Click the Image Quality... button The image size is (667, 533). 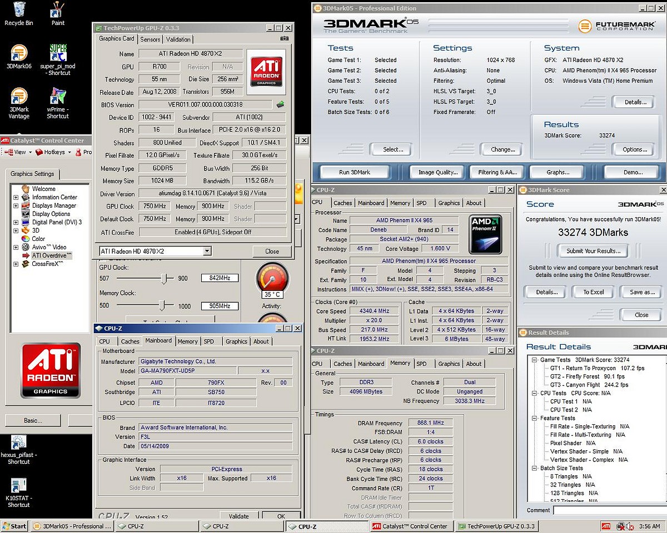438,172
